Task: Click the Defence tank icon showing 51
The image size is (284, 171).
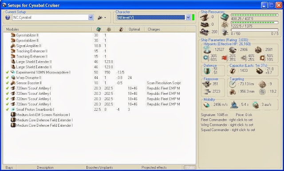Action: [207, 71]
